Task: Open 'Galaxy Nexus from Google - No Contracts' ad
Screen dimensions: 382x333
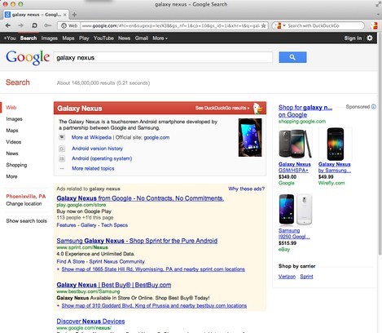Action: point(140,198)
